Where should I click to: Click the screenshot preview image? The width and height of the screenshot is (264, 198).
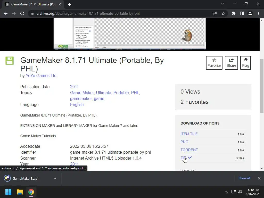(x=130, y=34)
